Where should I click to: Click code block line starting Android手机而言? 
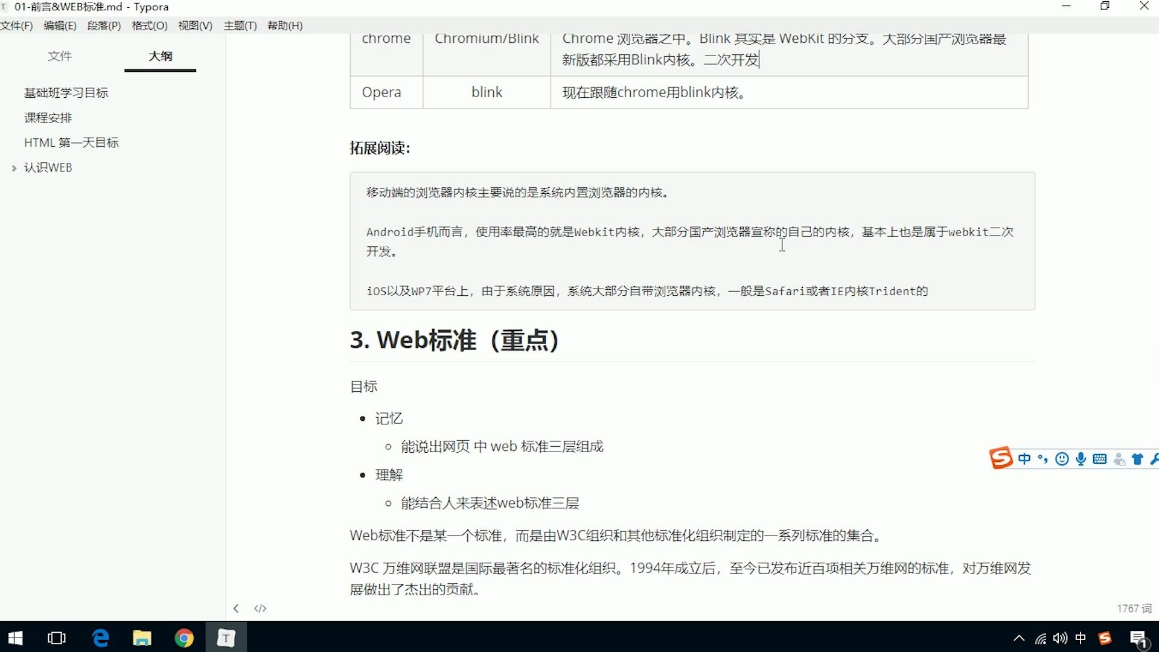point(690,241)
